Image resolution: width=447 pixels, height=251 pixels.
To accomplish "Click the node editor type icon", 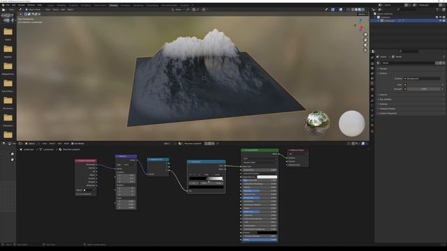I will (x=20, y=144).
